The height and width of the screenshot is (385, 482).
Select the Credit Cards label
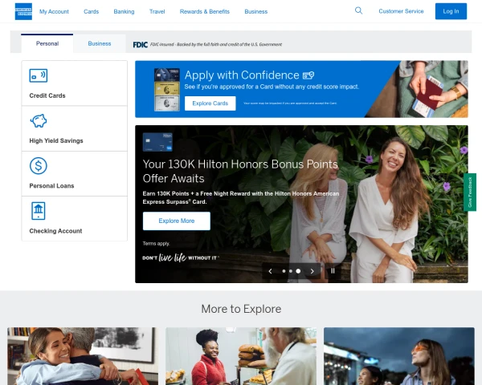(x=47, y=95)
